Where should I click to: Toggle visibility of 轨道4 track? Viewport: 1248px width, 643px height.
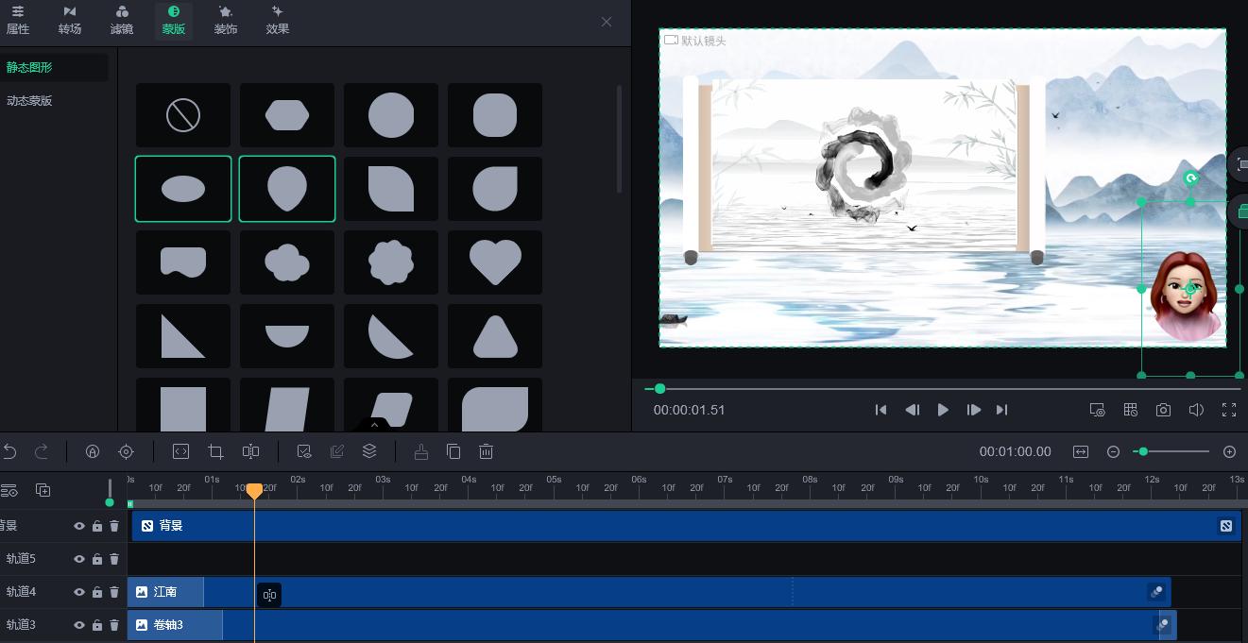tap(79, 592)
